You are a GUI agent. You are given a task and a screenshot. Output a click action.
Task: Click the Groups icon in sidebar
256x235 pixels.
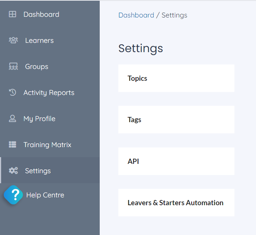(x=13, y=66)
